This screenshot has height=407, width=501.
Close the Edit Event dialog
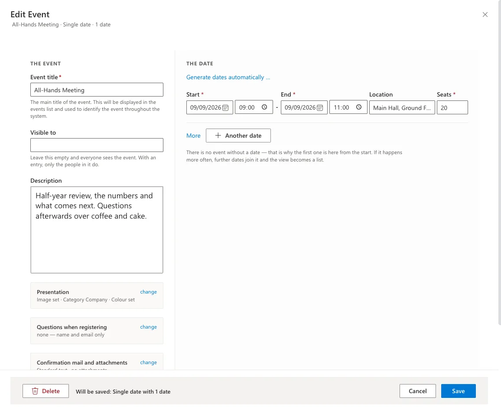pyautogui.click(x=485, y=15)
